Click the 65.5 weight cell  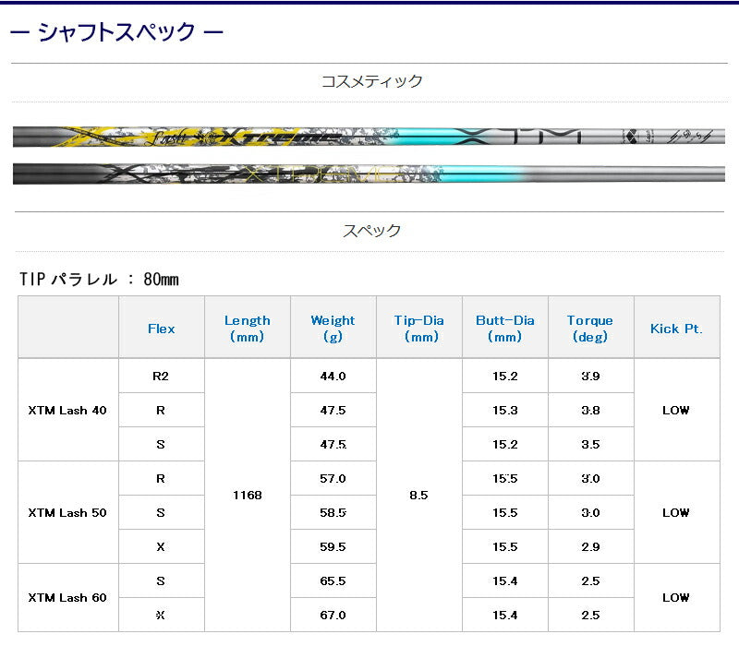point(333,580)
